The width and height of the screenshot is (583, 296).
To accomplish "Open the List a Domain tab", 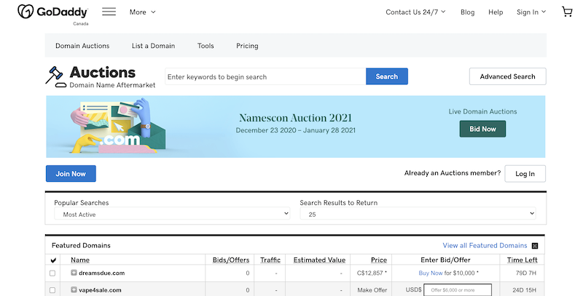I will 153,46.
